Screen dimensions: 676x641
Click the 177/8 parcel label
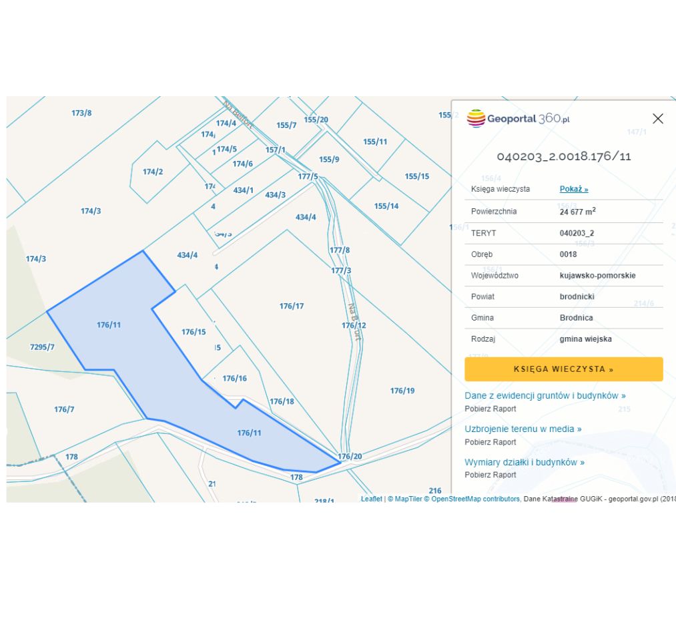[x=339, y=250]
